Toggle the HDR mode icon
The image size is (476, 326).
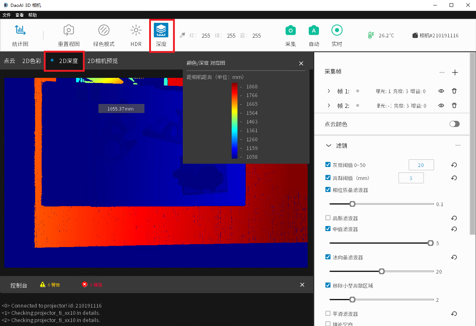click(136, 30)
